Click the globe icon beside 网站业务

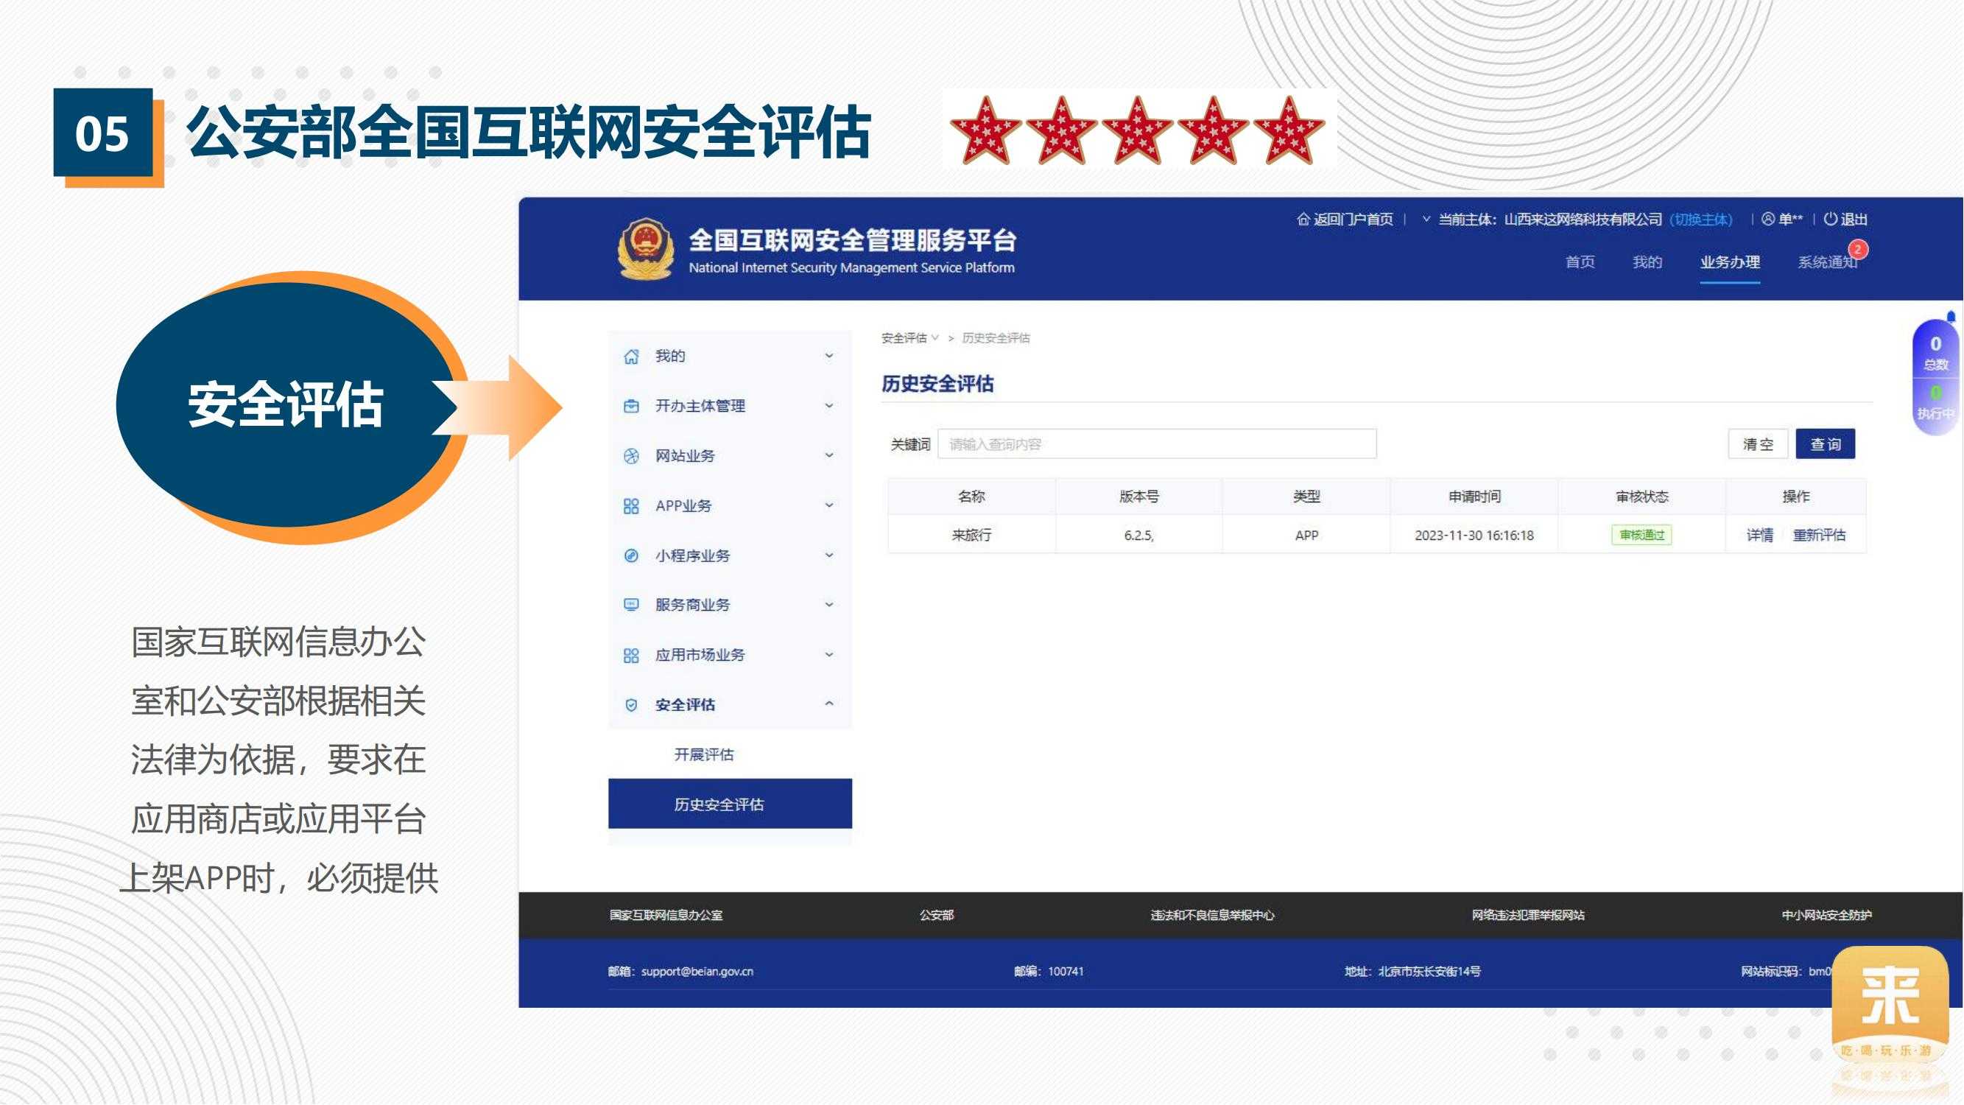[x=631, y=456]
